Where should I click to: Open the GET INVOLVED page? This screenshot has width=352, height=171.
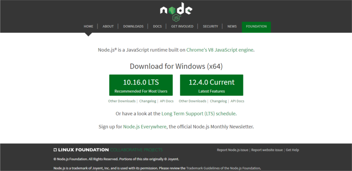[x=182, y=26]
